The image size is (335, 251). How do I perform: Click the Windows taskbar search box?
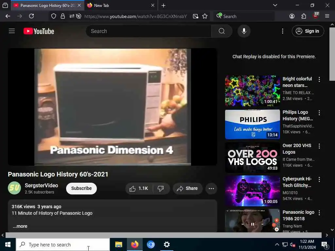point(62,244)
